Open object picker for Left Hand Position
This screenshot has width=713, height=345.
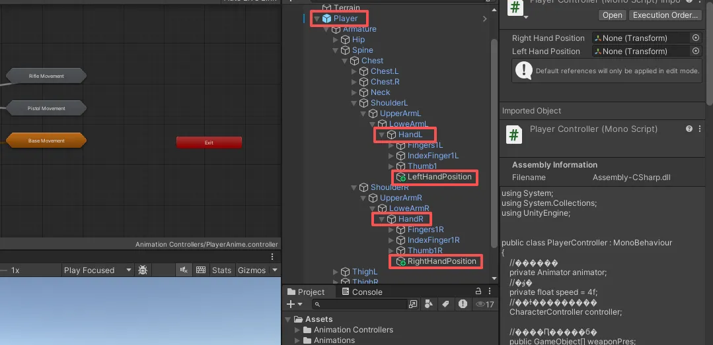[x=695, y=51]
